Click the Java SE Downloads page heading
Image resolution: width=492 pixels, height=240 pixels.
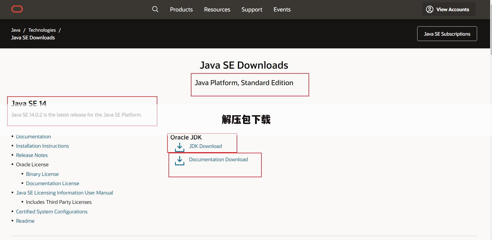point(244,65)
